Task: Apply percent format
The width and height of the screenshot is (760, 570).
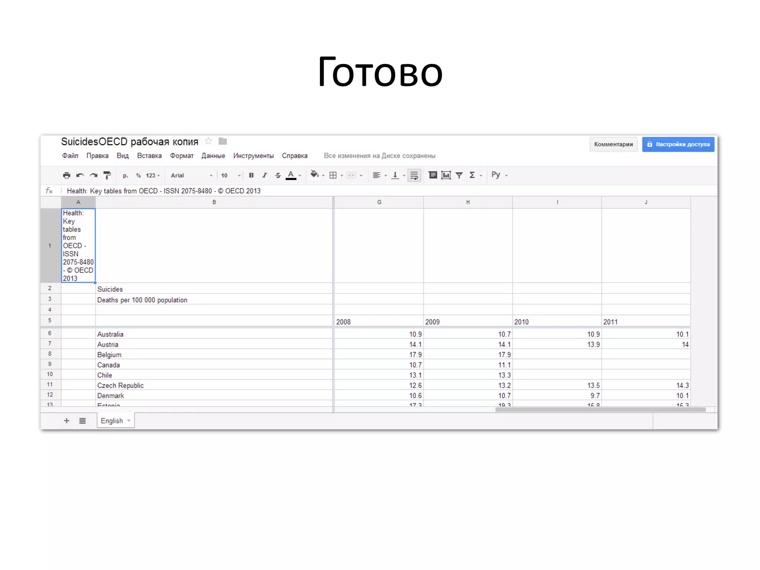Action: 138,176
